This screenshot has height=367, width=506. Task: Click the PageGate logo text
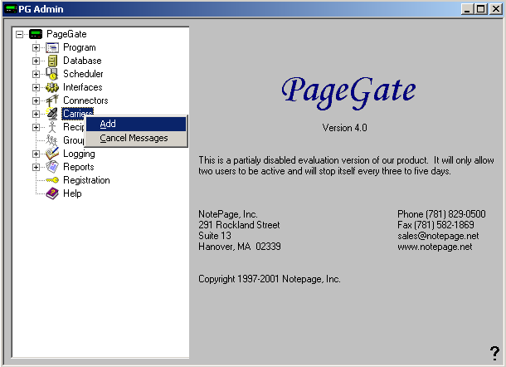348,92
